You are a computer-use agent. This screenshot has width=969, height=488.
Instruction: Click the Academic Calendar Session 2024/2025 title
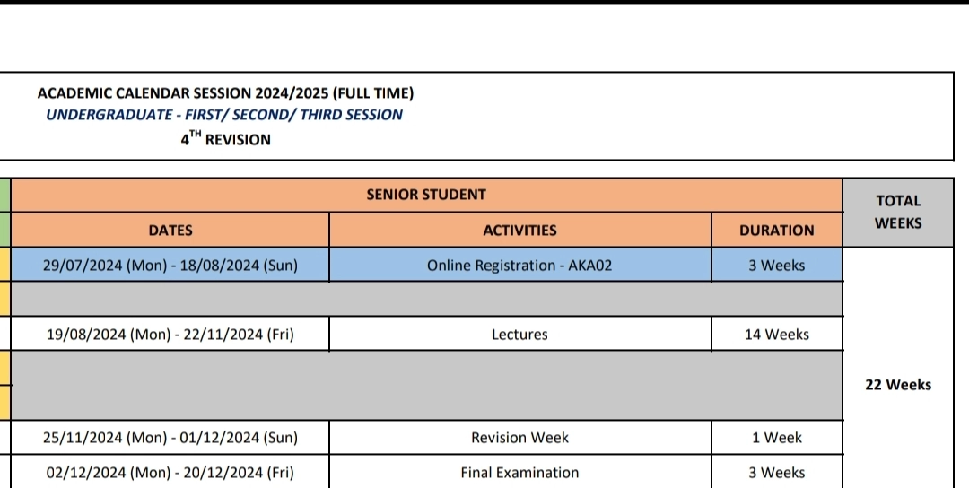point(225,93)
